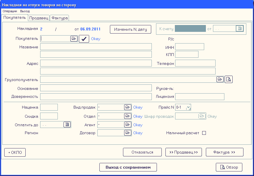
Task: Click the invoice number 2 text
Action: coord(41,29)
